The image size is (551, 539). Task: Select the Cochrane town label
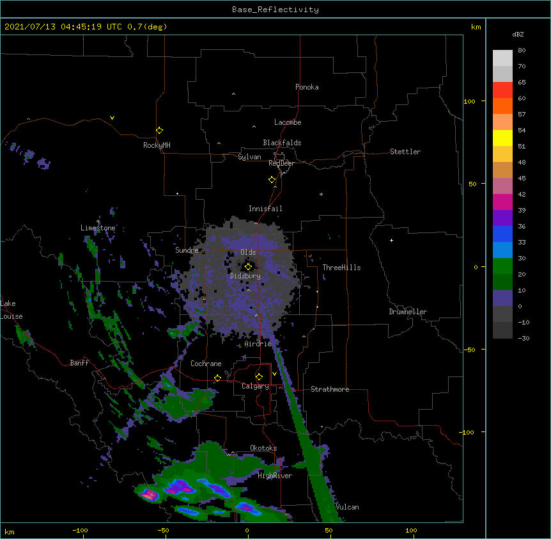[x=206, y=364]
